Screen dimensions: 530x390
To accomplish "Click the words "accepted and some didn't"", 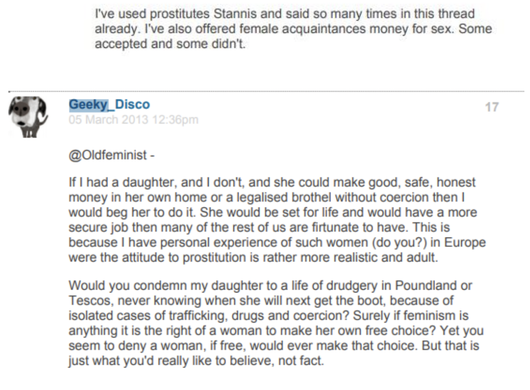I will [170, 44].
